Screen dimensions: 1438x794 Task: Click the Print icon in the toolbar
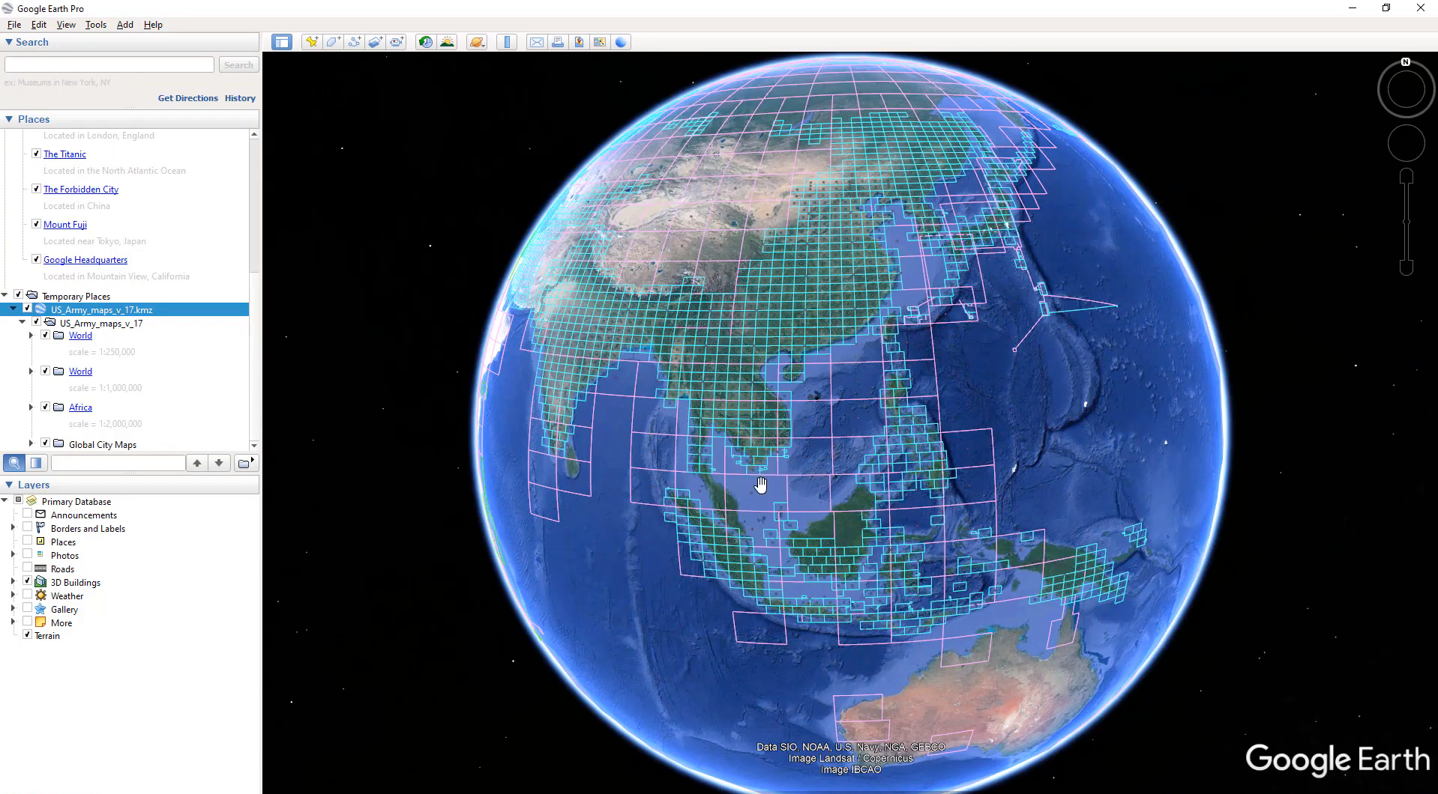(557, 42)
